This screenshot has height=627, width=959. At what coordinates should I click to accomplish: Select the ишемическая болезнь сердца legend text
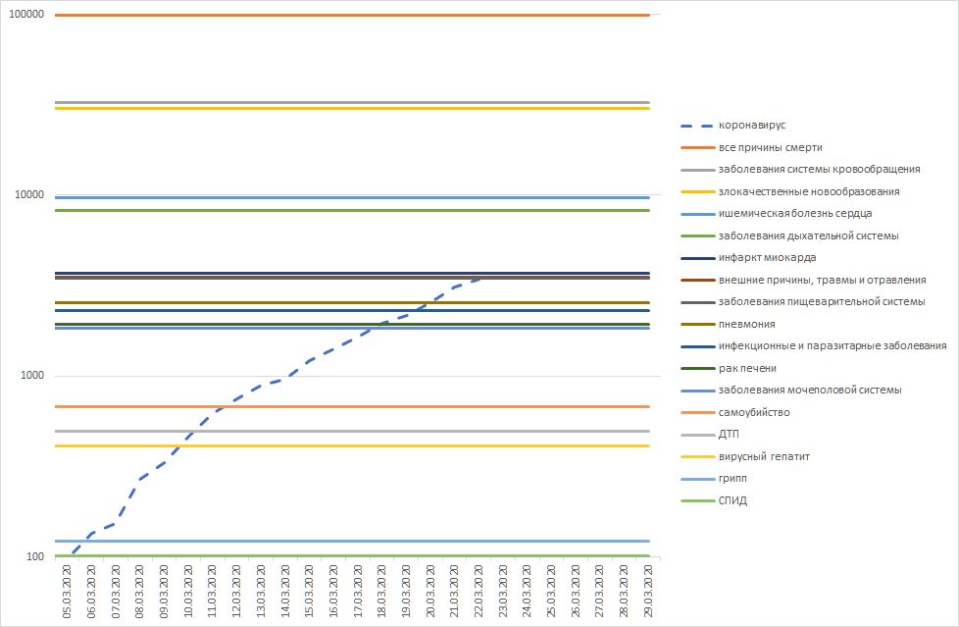click(x=795, y=214)
